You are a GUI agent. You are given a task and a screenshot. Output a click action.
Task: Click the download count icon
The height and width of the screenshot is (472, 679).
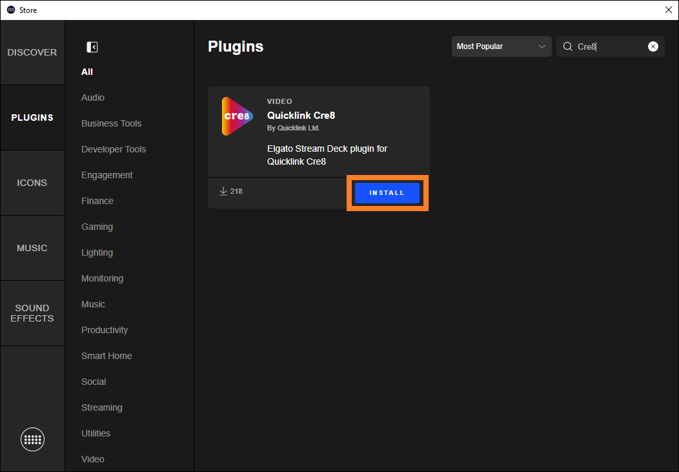(223, 191)
